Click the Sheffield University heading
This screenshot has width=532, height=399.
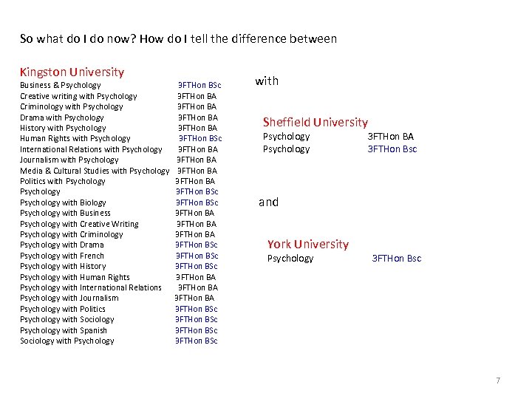[x=315, y=122]
